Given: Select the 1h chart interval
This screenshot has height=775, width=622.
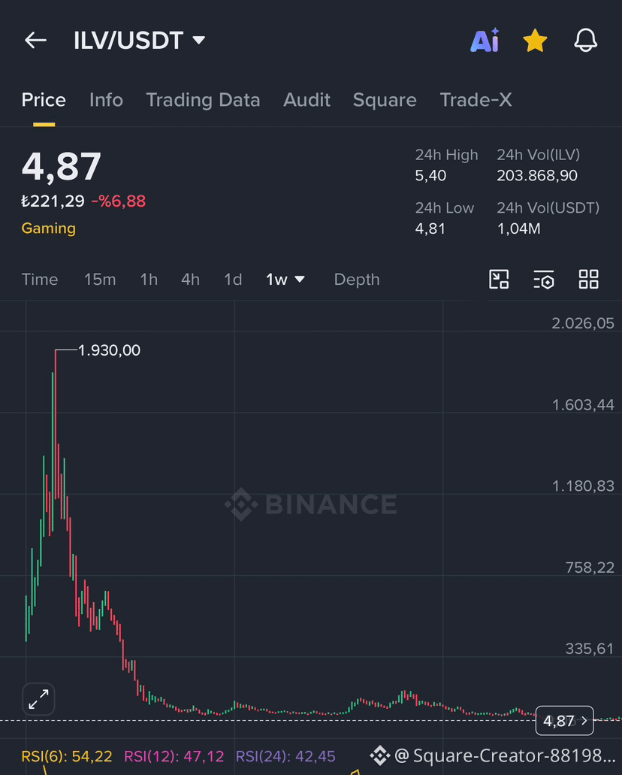Looking at the screenshot, I should click(149, 280).
